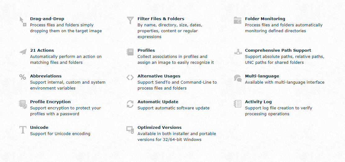Click the Unicode letter T icon
The width and height of the screenshot is (345, 162).
click(x=23, y=130)
